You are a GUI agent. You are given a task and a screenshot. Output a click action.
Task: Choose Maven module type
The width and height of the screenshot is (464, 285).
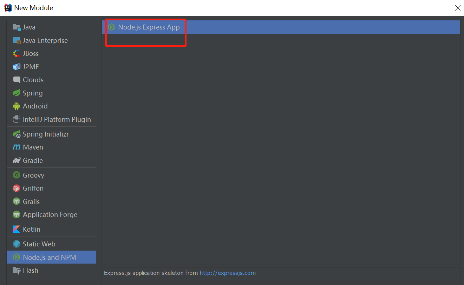click(x=51, y=147)
